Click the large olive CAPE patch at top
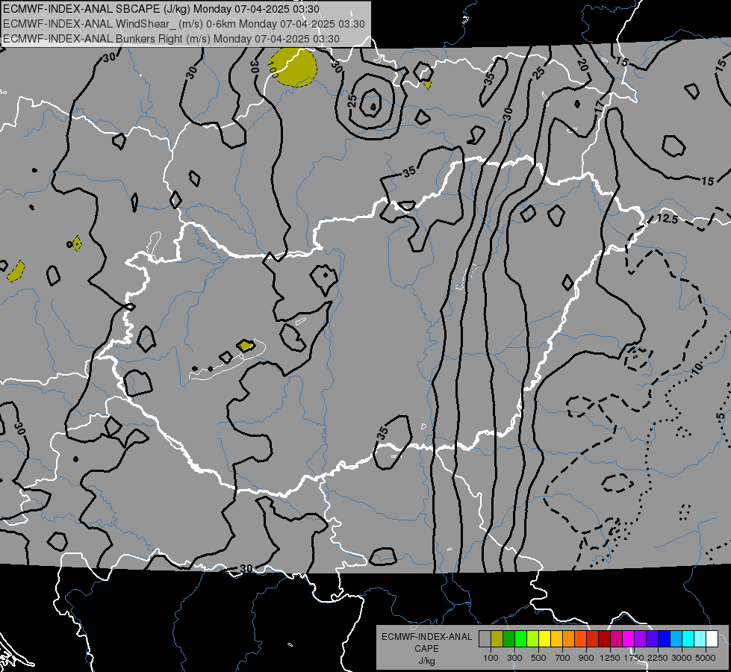Image resolution: width=731 pixels, height=672 pixels. point(293,68)
